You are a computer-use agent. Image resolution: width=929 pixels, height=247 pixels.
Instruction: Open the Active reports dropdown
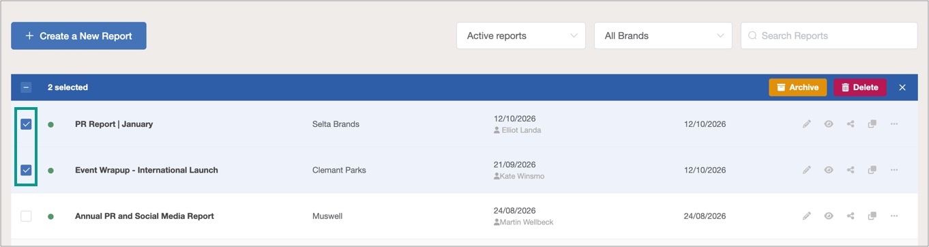tap(521, 35)
